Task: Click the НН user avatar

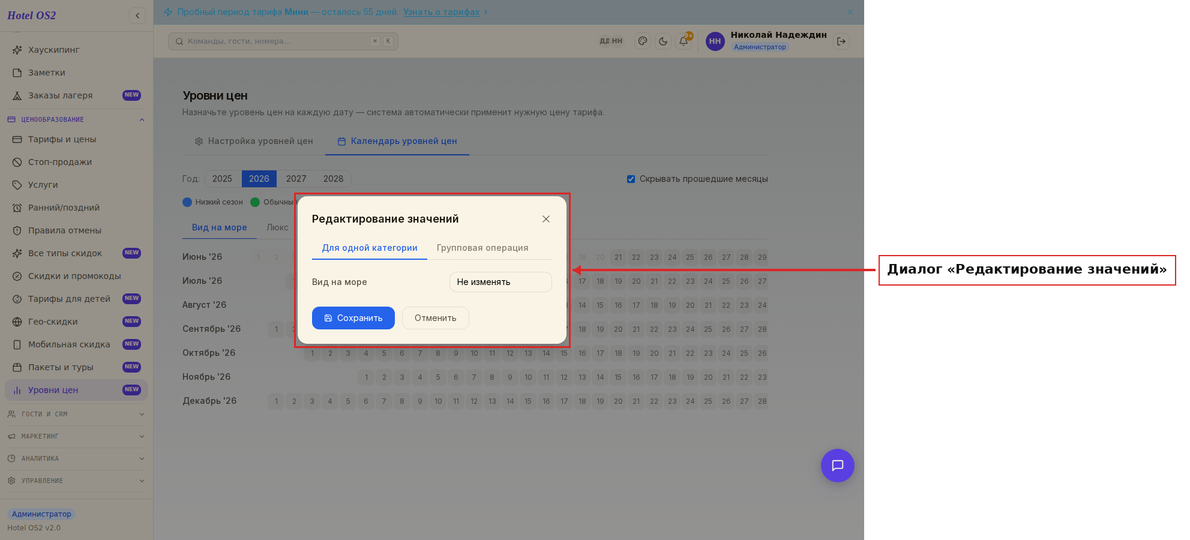Action: pyautogui.click(x=715, y=41)
